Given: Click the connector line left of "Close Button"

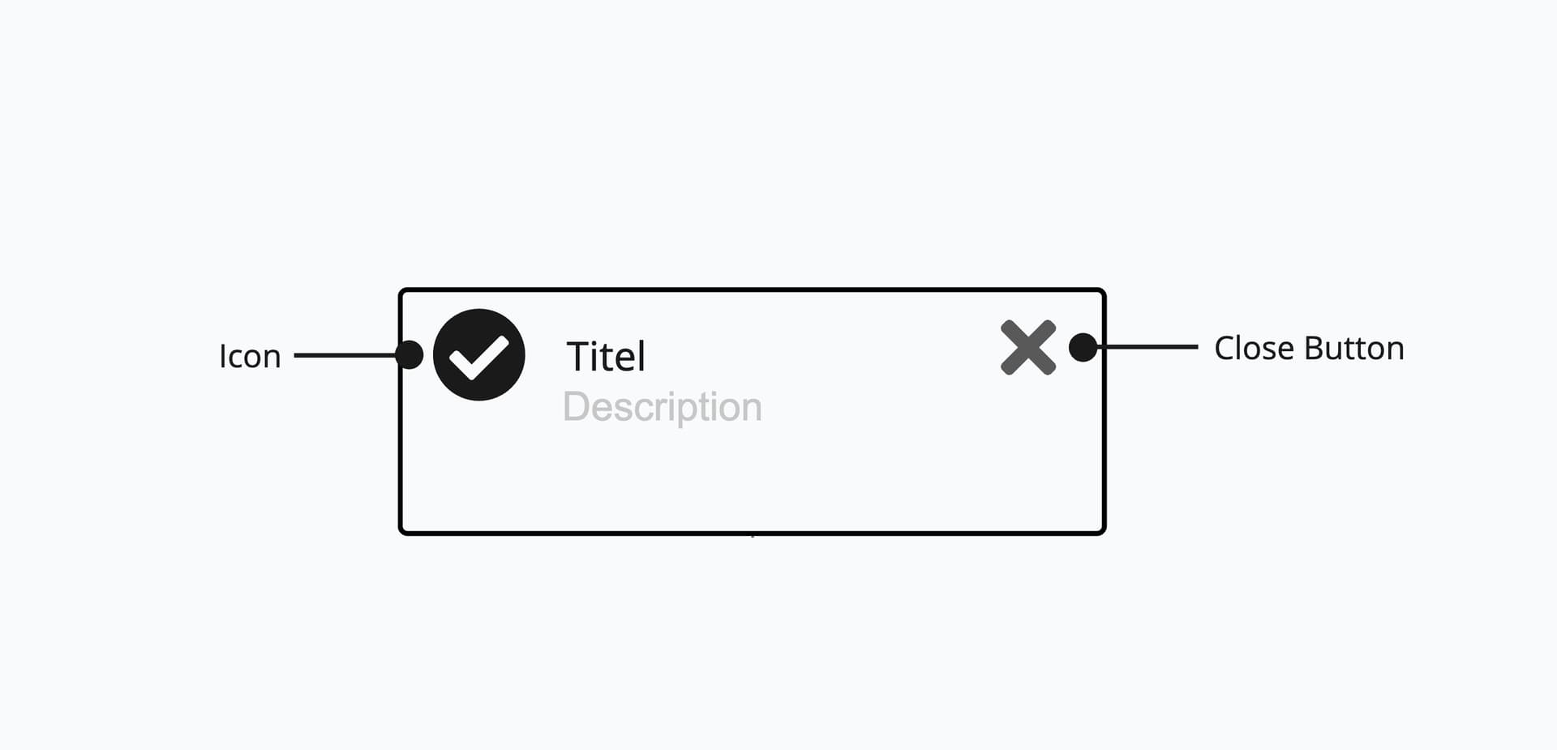Looking at the screenshot, I should point(1147,347).
